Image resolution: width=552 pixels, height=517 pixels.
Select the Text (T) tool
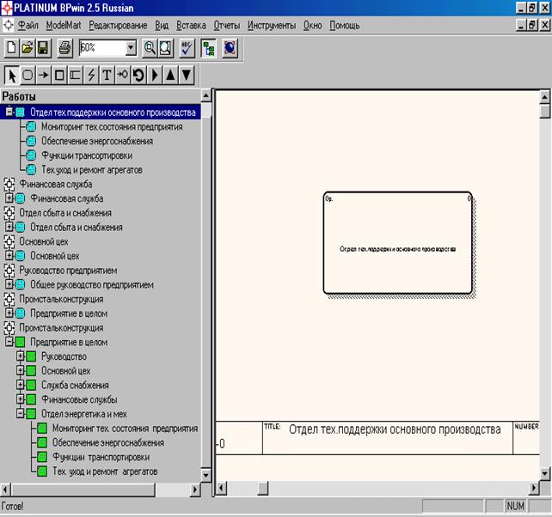pos(107,75)
